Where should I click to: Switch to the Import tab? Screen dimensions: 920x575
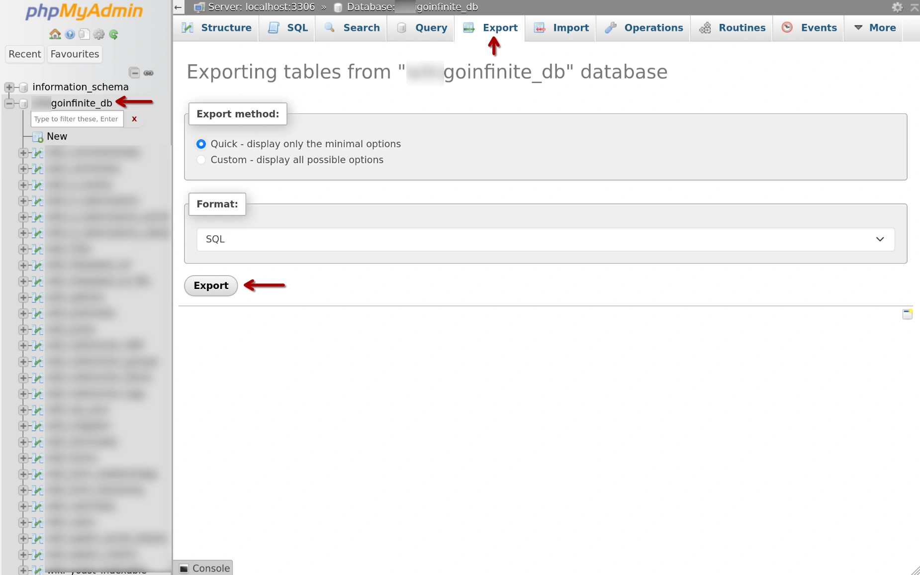(x=560, y=28)
